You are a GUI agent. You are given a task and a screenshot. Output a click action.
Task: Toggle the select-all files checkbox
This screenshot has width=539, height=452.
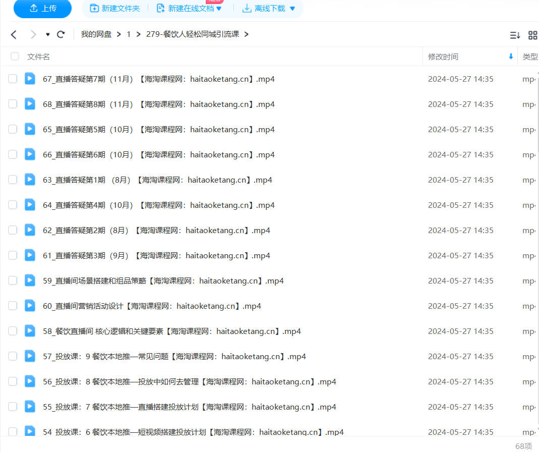click(15, 56)
